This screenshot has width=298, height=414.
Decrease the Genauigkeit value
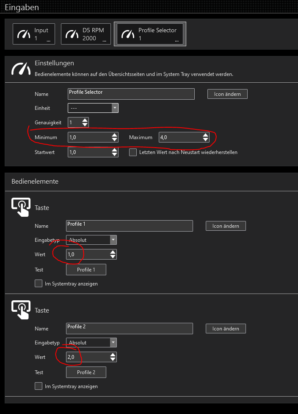[85, 125]
